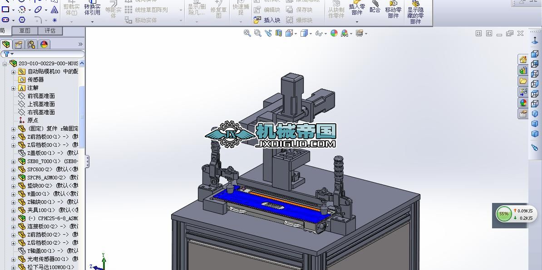Viewport: 542px width, 270px height.
Task: Open the DisplayManager color ball tab
Action: [x=44, y=44]
